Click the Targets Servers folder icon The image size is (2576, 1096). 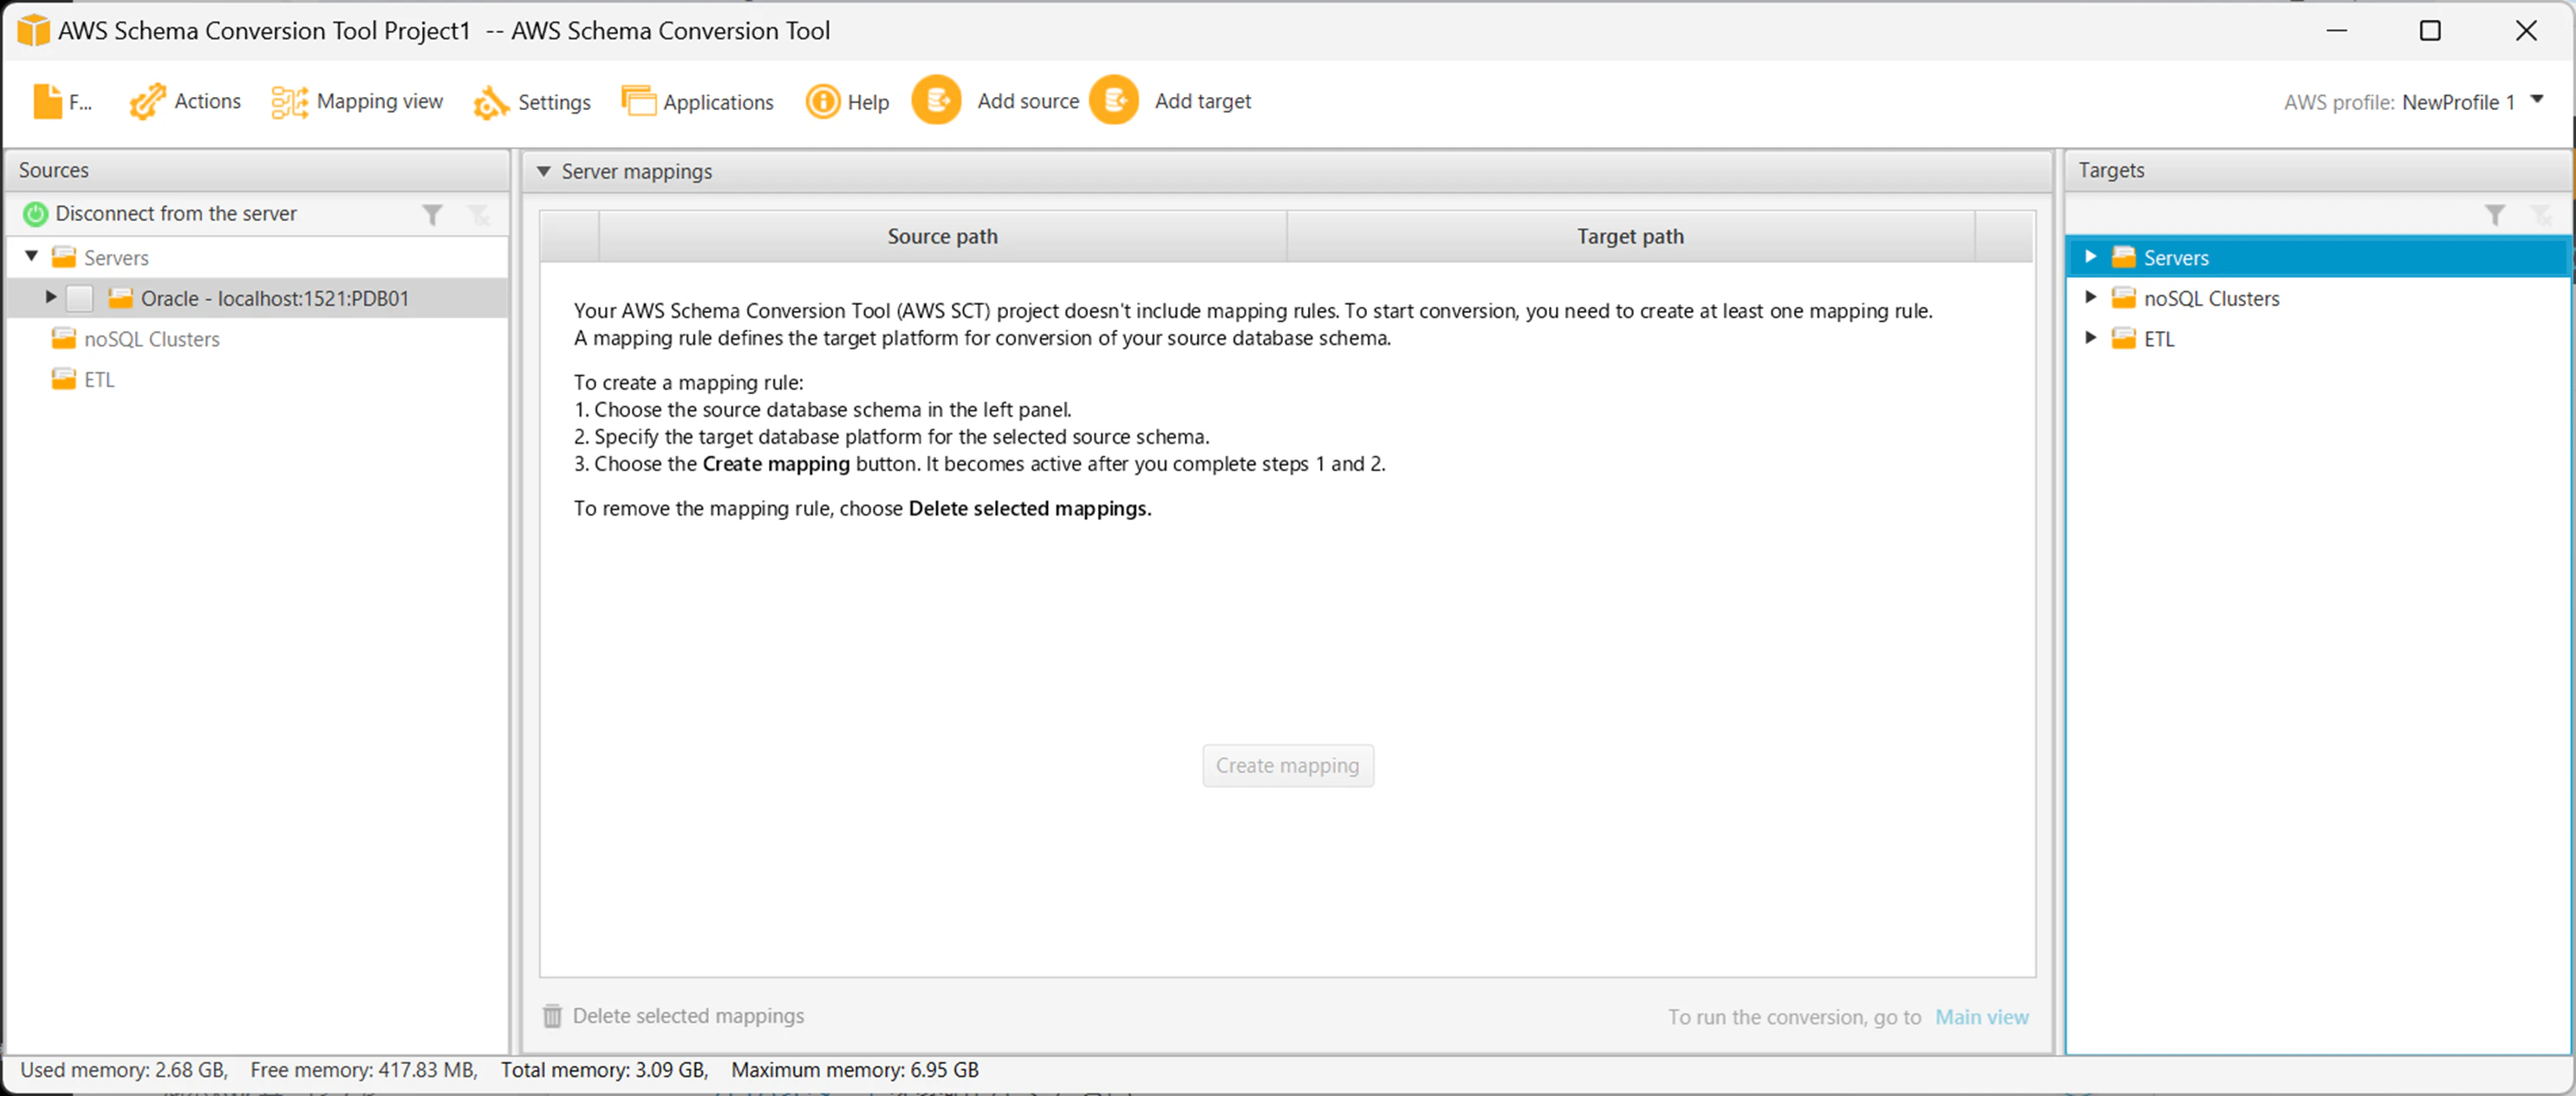click(2124, 257)
